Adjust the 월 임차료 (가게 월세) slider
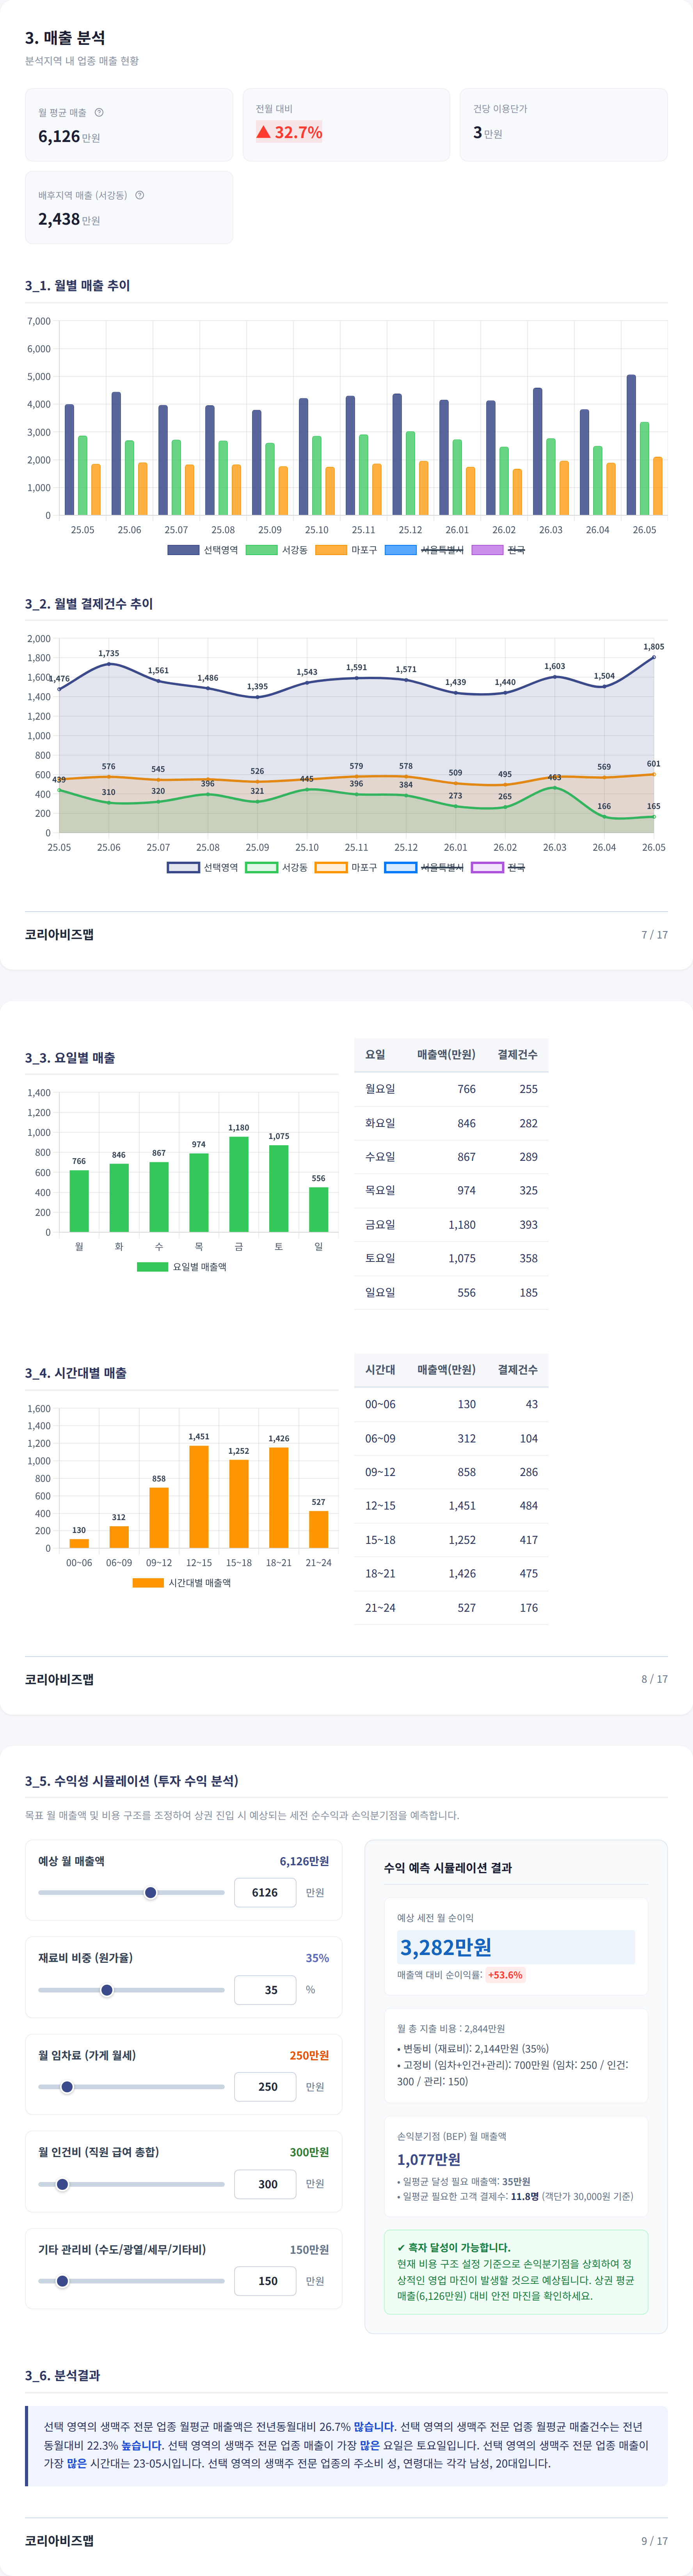 click(x=131, y=2087)
